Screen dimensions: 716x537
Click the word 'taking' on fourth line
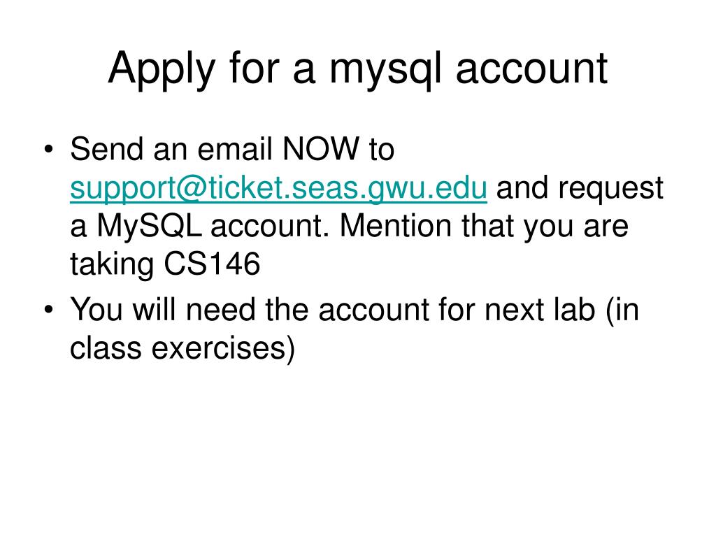tap(113, 265)
